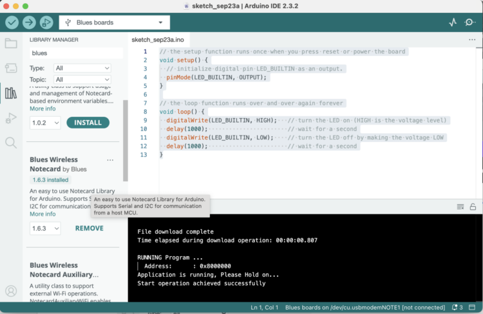Choose version from 1.0.2 dropdown

coord(45,123)
